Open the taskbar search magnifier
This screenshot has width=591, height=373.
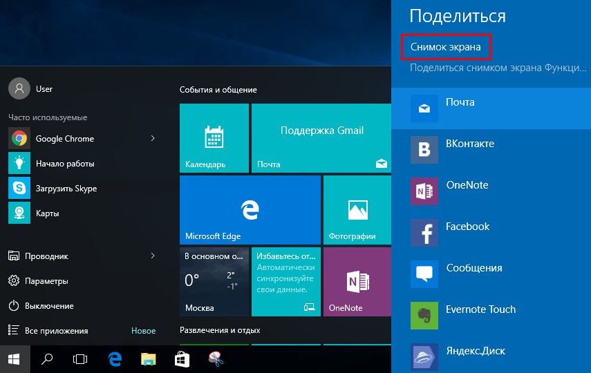(x=47, y=359)
